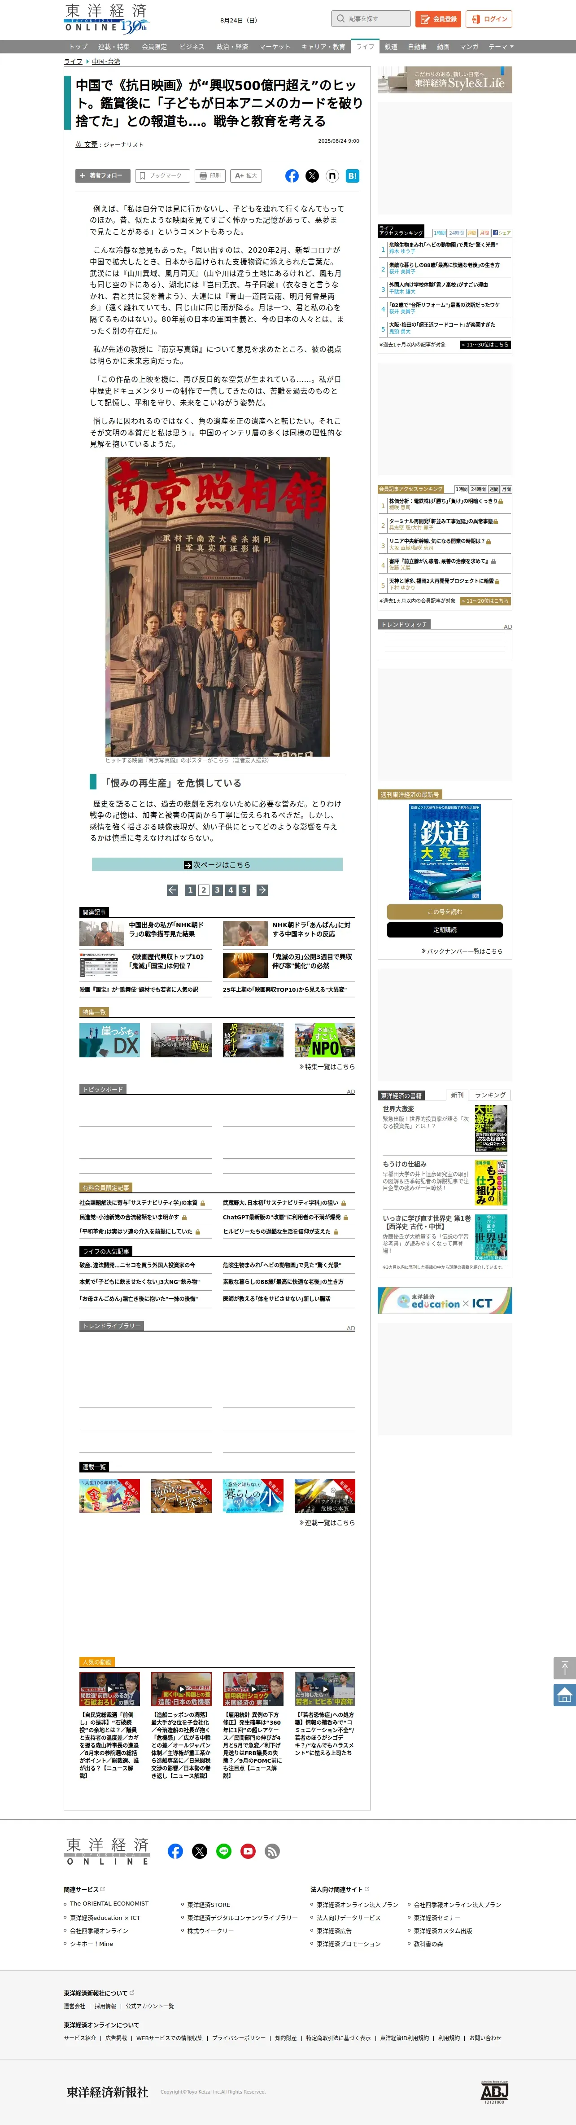Image resolution: width=576 pixels, height=2125 pixels.
Task: Open footer LINE icon
Action: click(x=223, y=1851)
